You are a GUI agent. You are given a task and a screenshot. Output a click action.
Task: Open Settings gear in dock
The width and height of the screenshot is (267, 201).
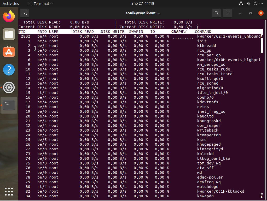[9, 88]
